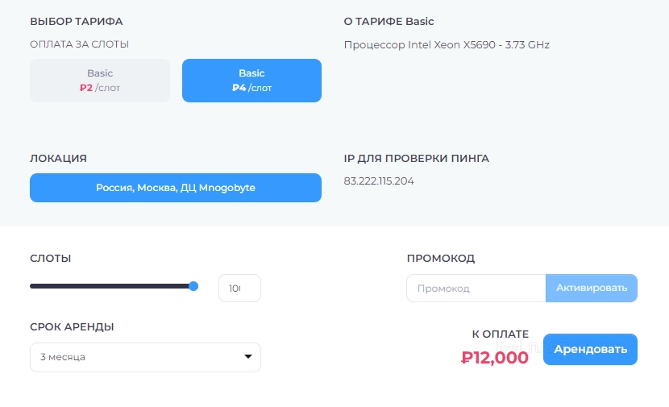Focus the slots number input box
The height and width of the screenshot is (407, 669).
(x=239, y=289)
